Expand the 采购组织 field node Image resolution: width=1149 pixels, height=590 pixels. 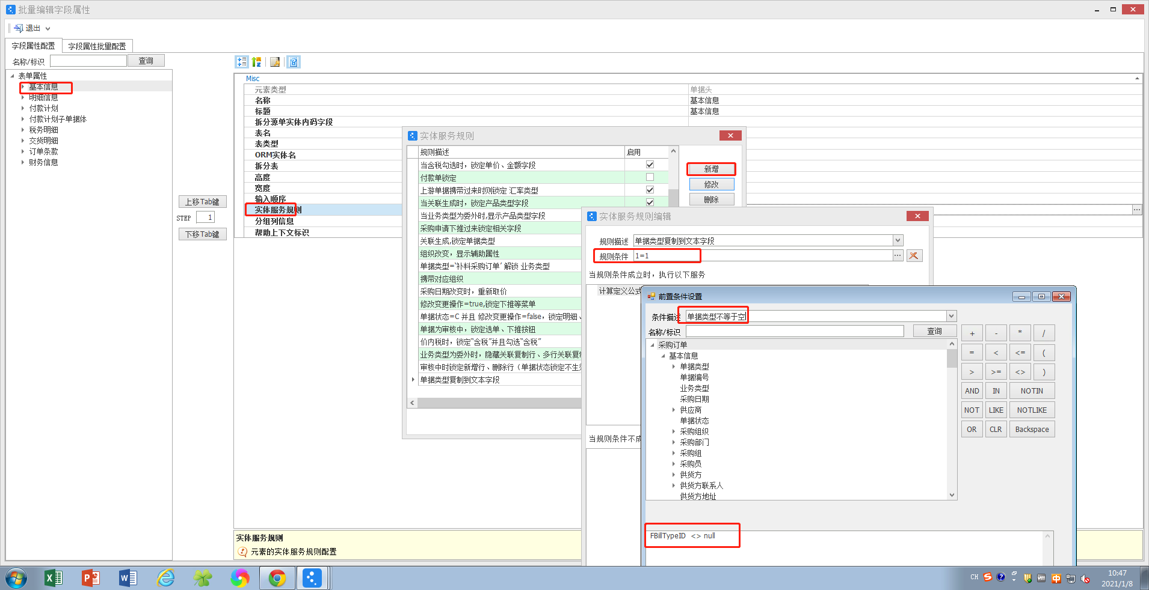tap(674, 431)
